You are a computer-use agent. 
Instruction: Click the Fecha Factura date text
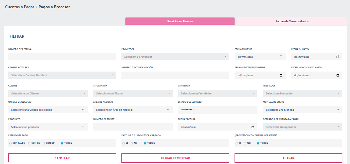click(188, 127)
